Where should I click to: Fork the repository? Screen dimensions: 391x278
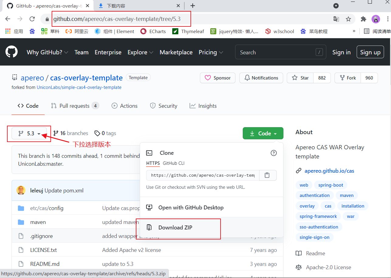[348, 78]
